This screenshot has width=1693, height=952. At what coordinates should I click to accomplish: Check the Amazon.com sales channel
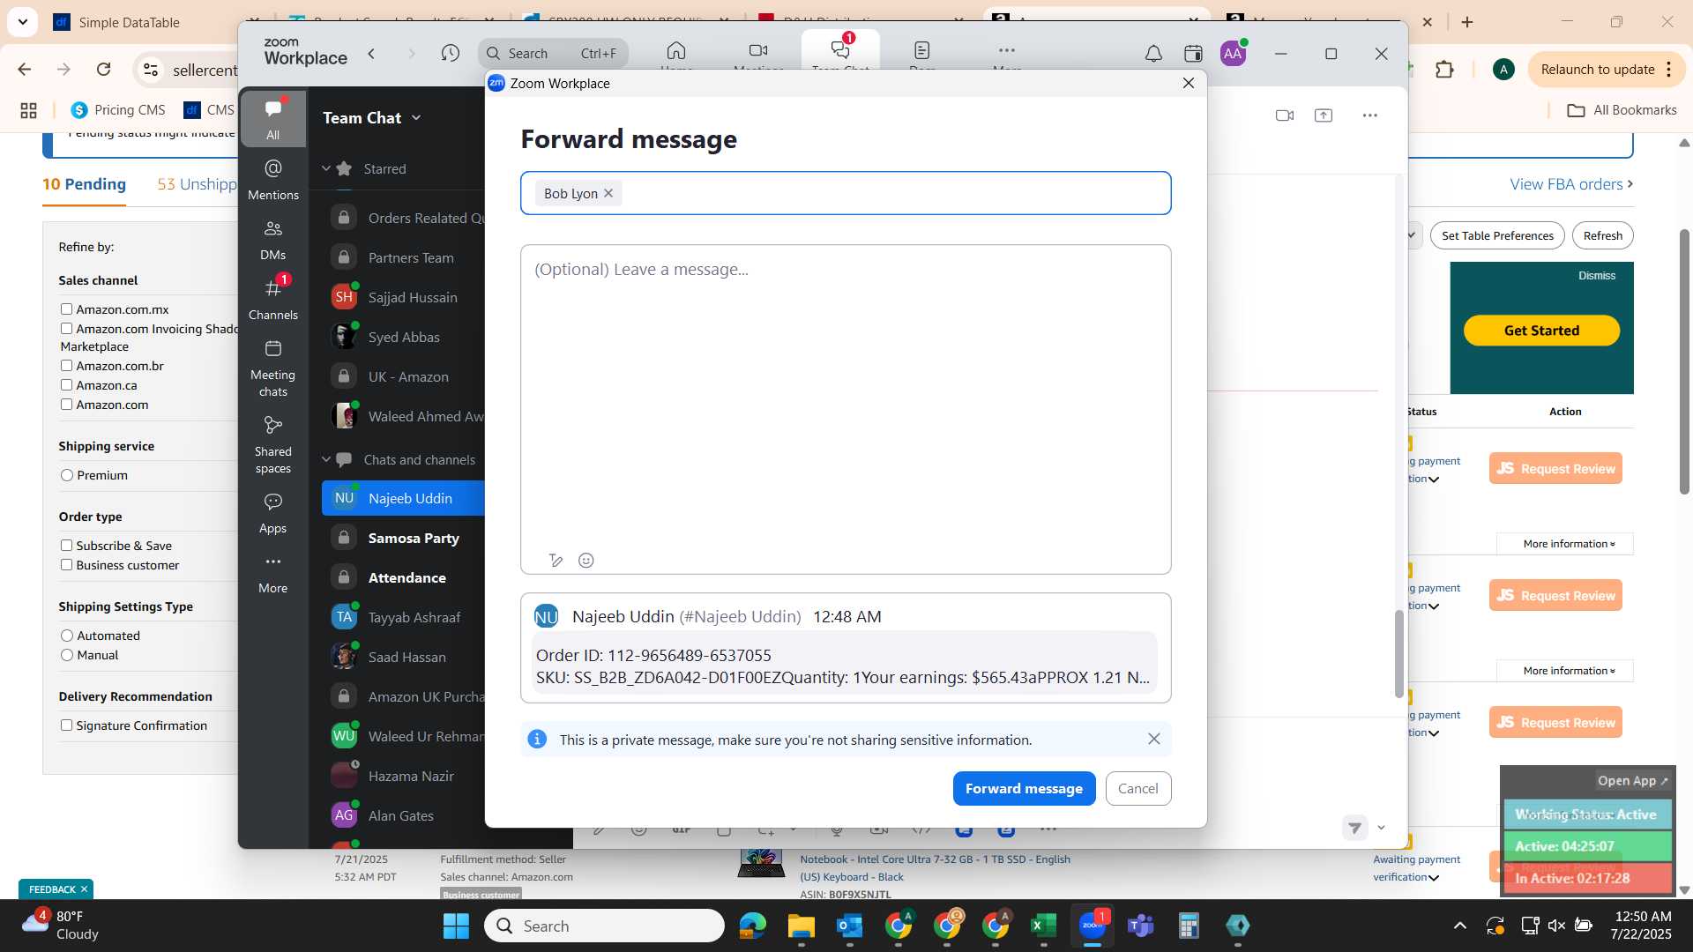[66, 405]
